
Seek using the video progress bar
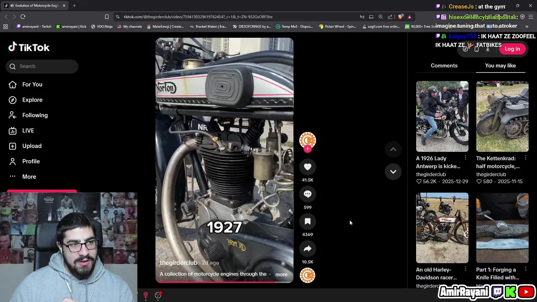(224, 282)
